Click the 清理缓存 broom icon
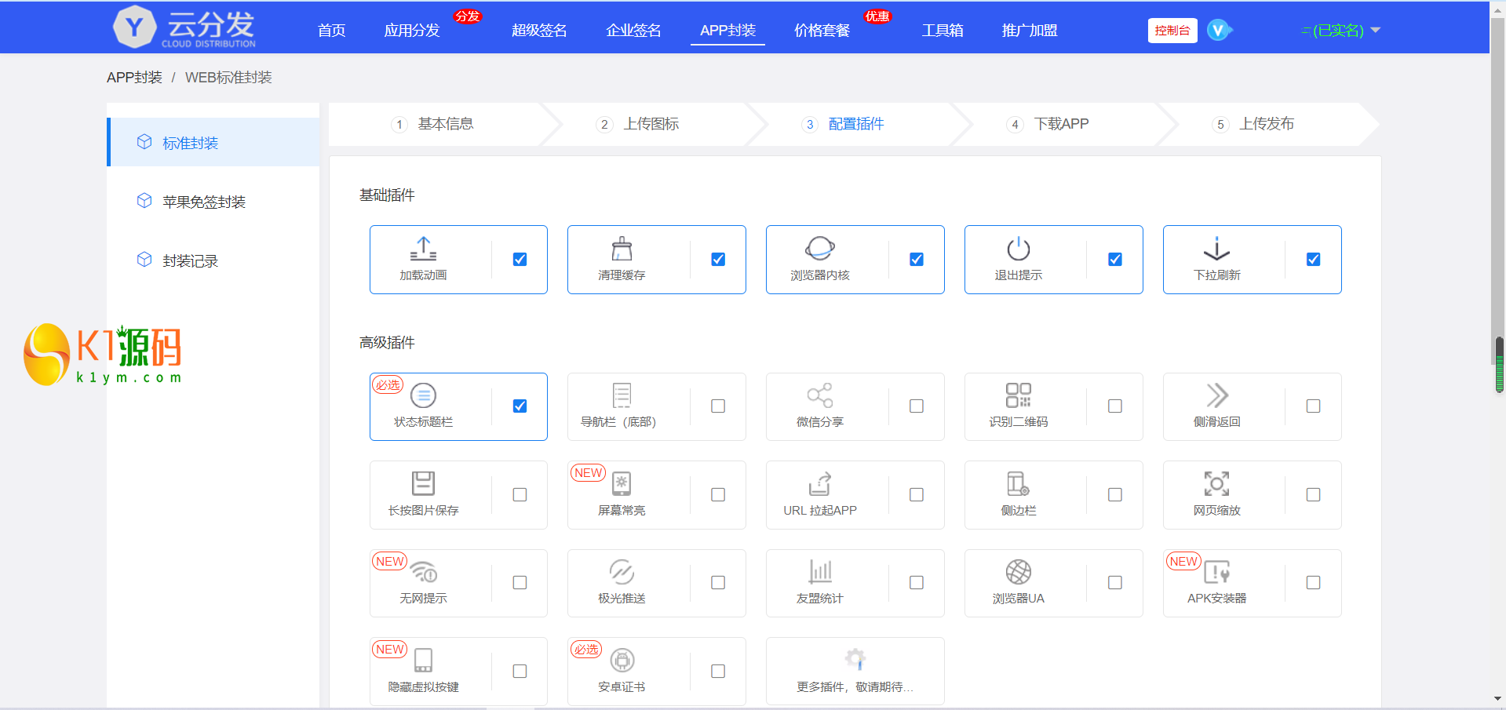The width and height of the screenshot is (1506, 710). pos(622,249)
